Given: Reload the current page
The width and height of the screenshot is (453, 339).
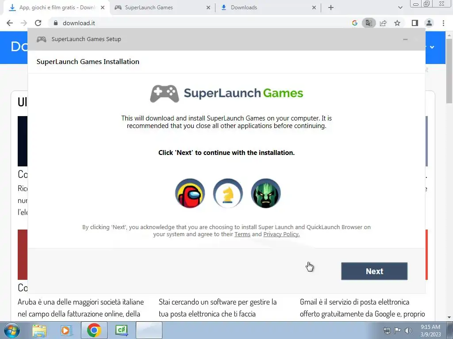Looking at the screenshot, I should pos(38,23).
